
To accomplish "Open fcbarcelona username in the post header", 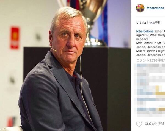I will (x=155, y=8).
